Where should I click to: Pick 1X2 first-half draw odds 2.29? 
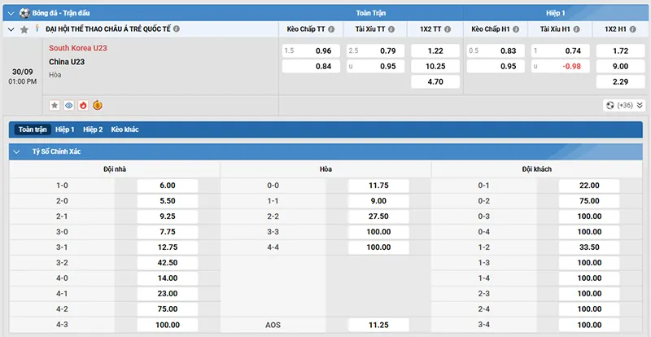tap(621, 82)
